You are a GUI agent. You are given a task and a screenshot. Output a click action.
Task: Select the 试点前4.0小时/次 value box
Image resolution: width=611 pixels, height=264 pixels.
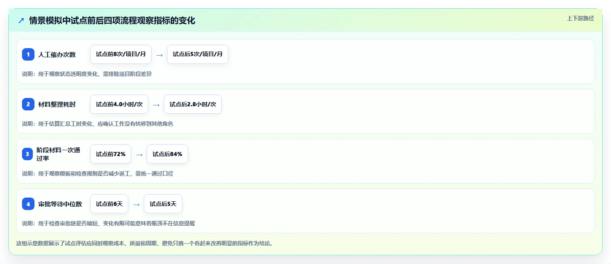pos(119,104)
